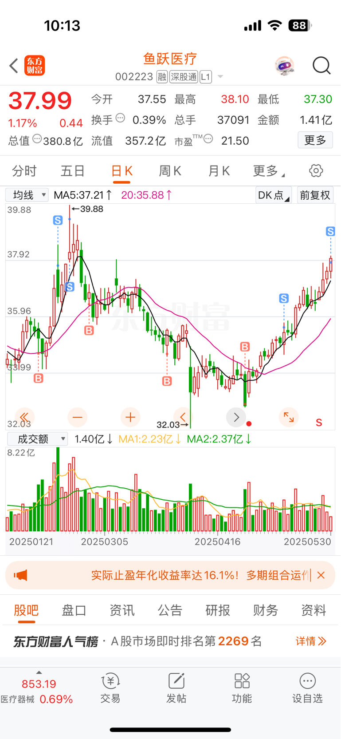This screenshot has width=341, height=739.
Task: Switch to the 盘口 tab
Action: coord(74,610)
